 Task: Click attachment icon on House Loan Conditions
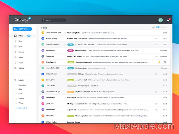click(156, 45)
